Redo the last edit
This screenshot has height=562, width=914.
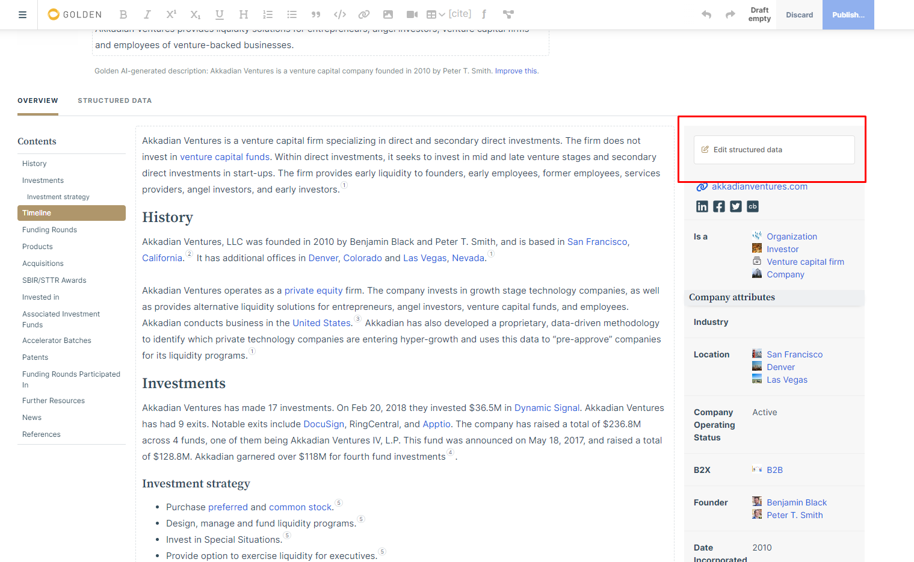pos(730,14)
